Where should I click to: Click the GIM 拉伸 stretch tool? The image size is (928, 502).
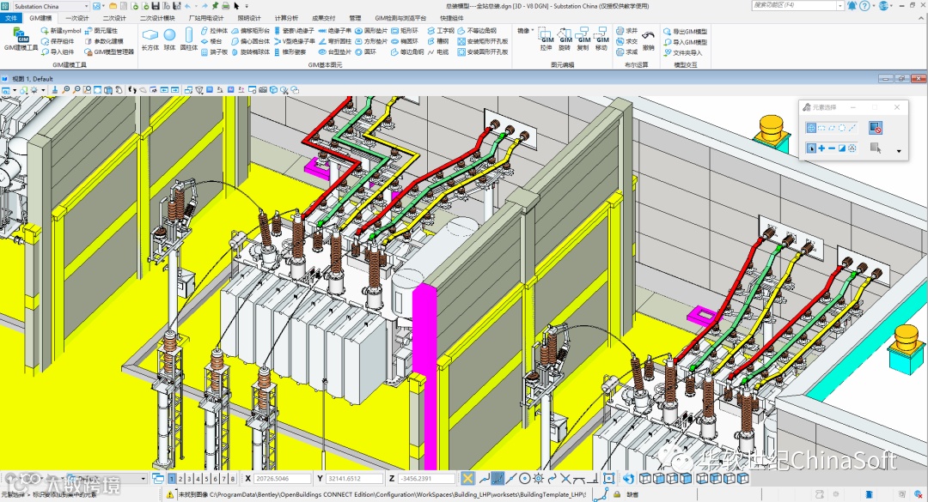click(x=546, y=39)
